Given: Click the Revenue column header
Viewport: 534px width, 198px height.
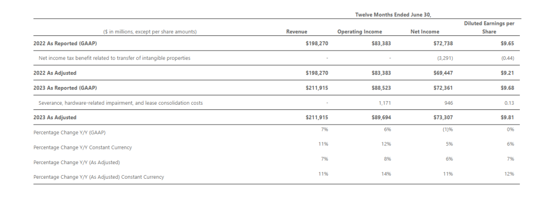Looking at the screenshot, I should point(296,32).
